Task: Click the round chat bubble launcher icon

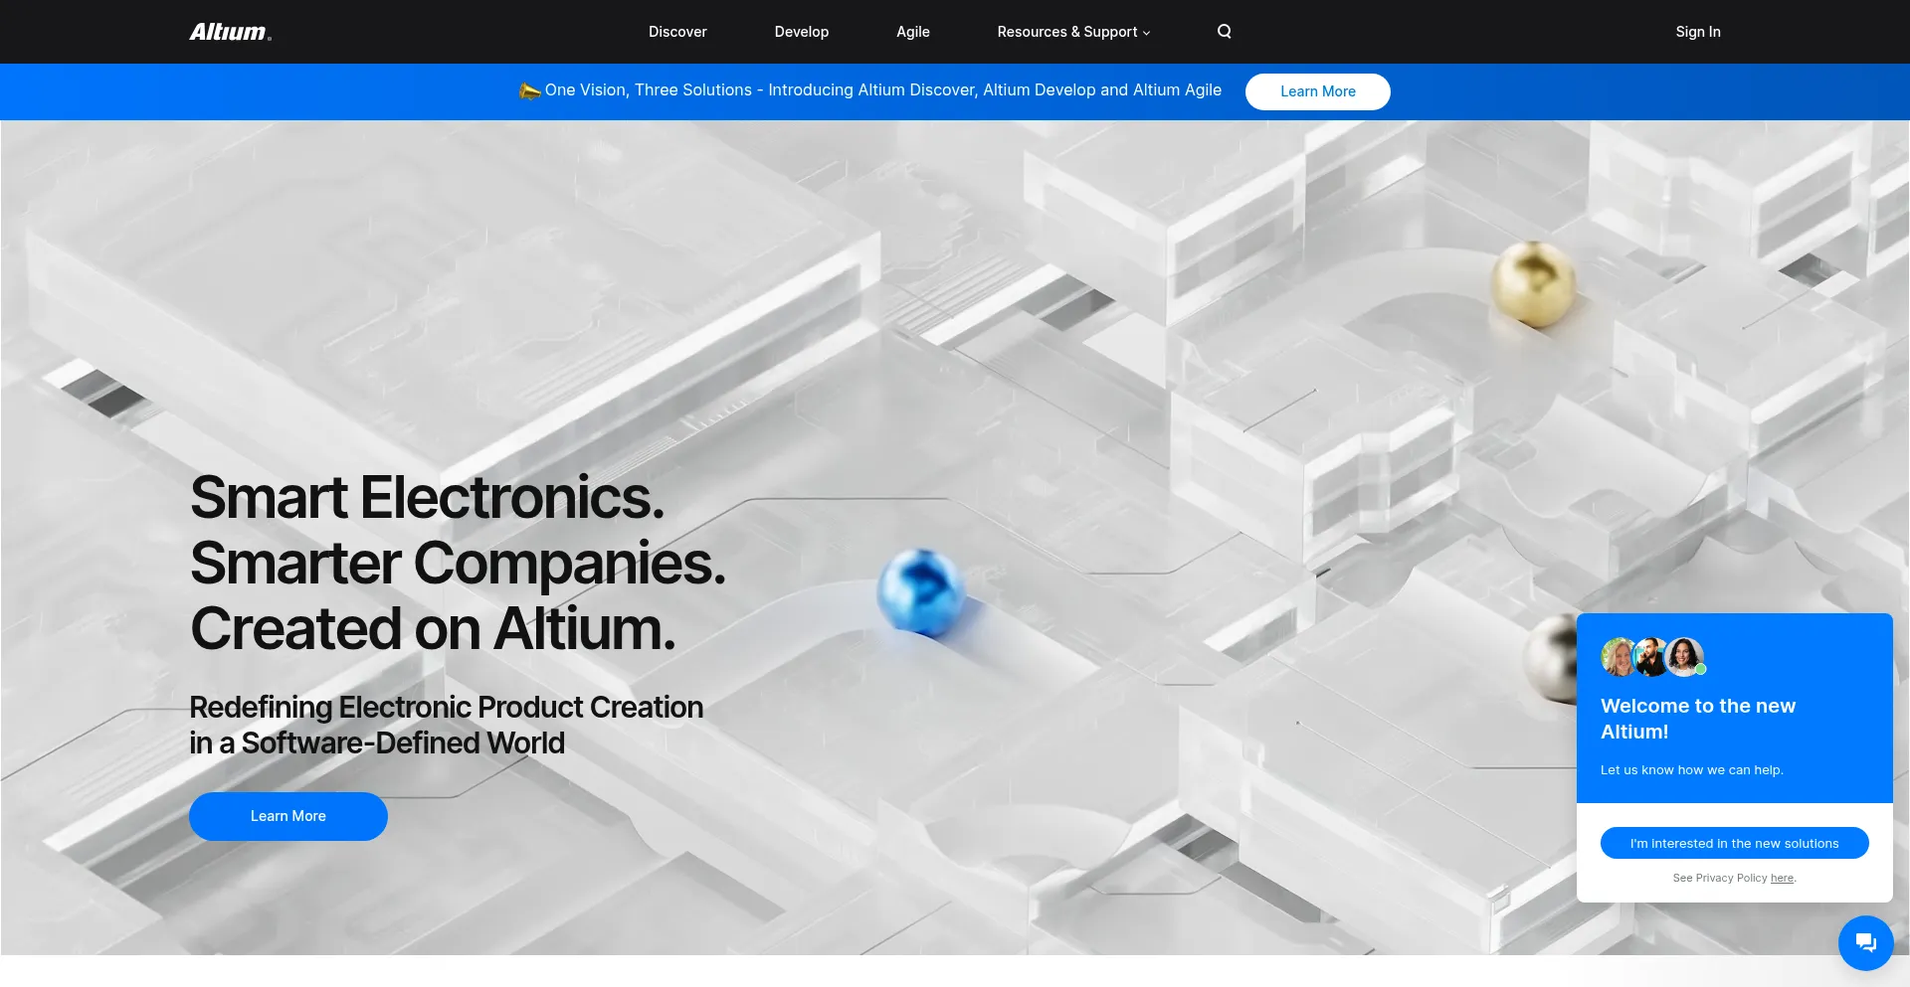Action: 1865,942
